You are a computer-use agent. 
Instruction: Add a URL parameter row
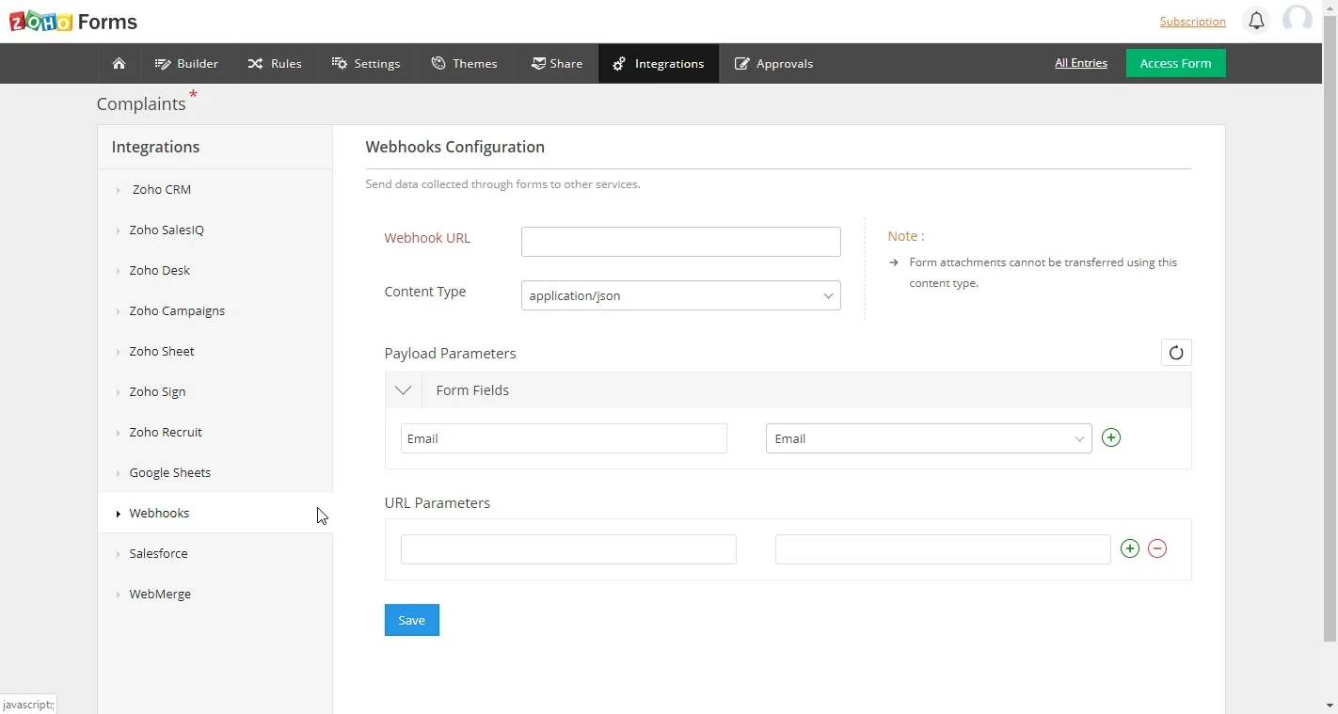tap(1130, 548)
